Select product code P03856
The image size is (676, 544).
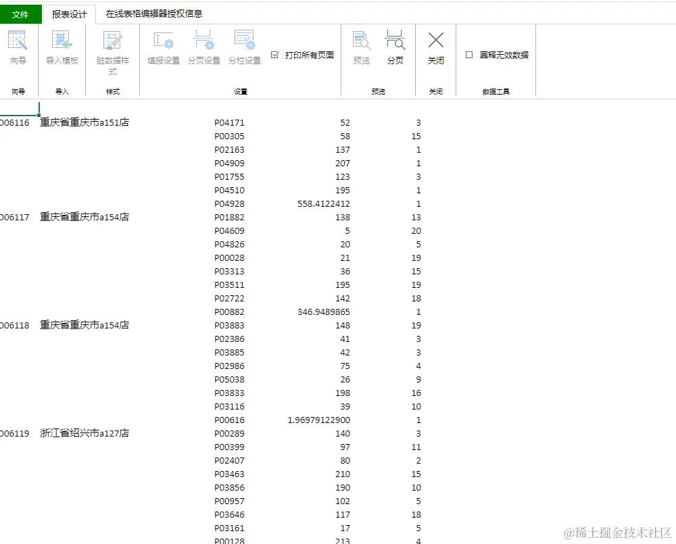(x=229, y=488)
